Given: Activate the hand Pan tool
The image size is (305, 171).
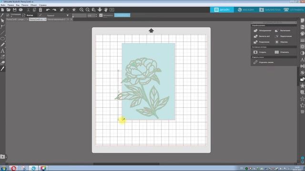Looking at the screenshot, I should coord(106,9).
